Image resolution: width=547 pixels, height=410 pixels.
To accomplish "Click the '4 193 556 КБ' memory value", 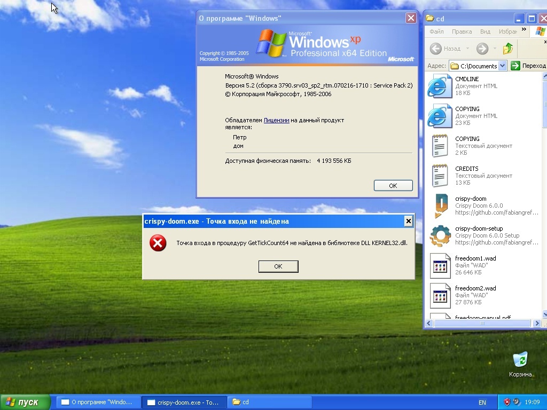I will tap(334, 161).
